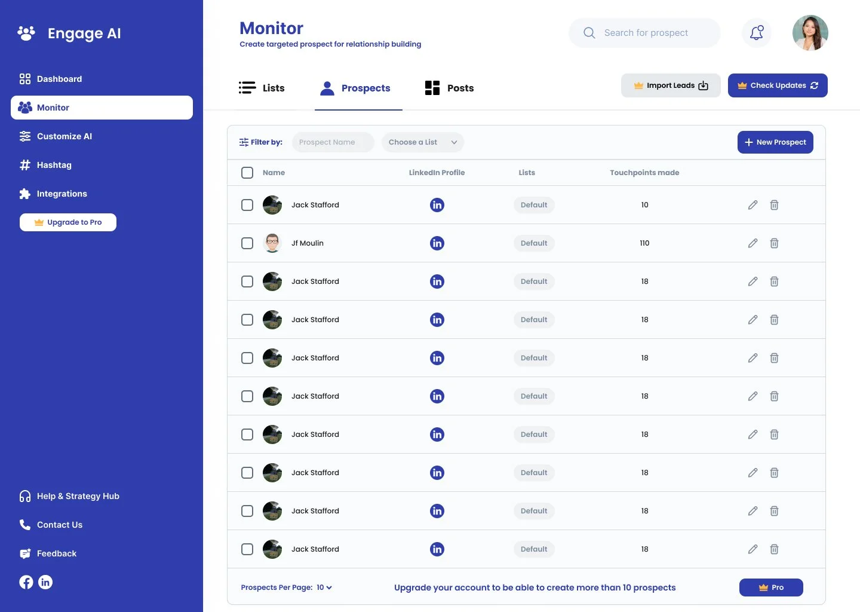Delete Jack Stafford row with 10 touchpoints
Viewport: 860px width, 612px height.
click(x=774, y=205)
